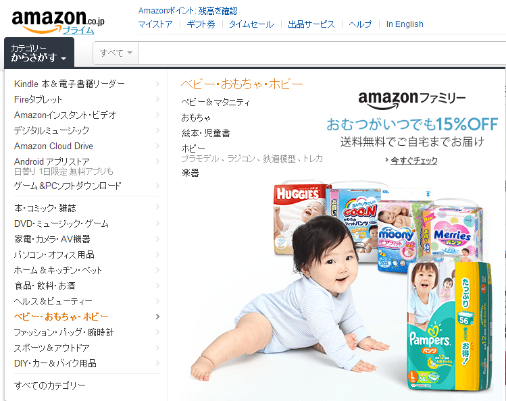
Task: Click the Amazon.co.jp logo
Action: pyautogui.click(x=58, y=21)
